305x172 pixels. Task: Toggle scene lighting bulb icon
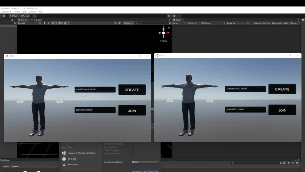44,23
